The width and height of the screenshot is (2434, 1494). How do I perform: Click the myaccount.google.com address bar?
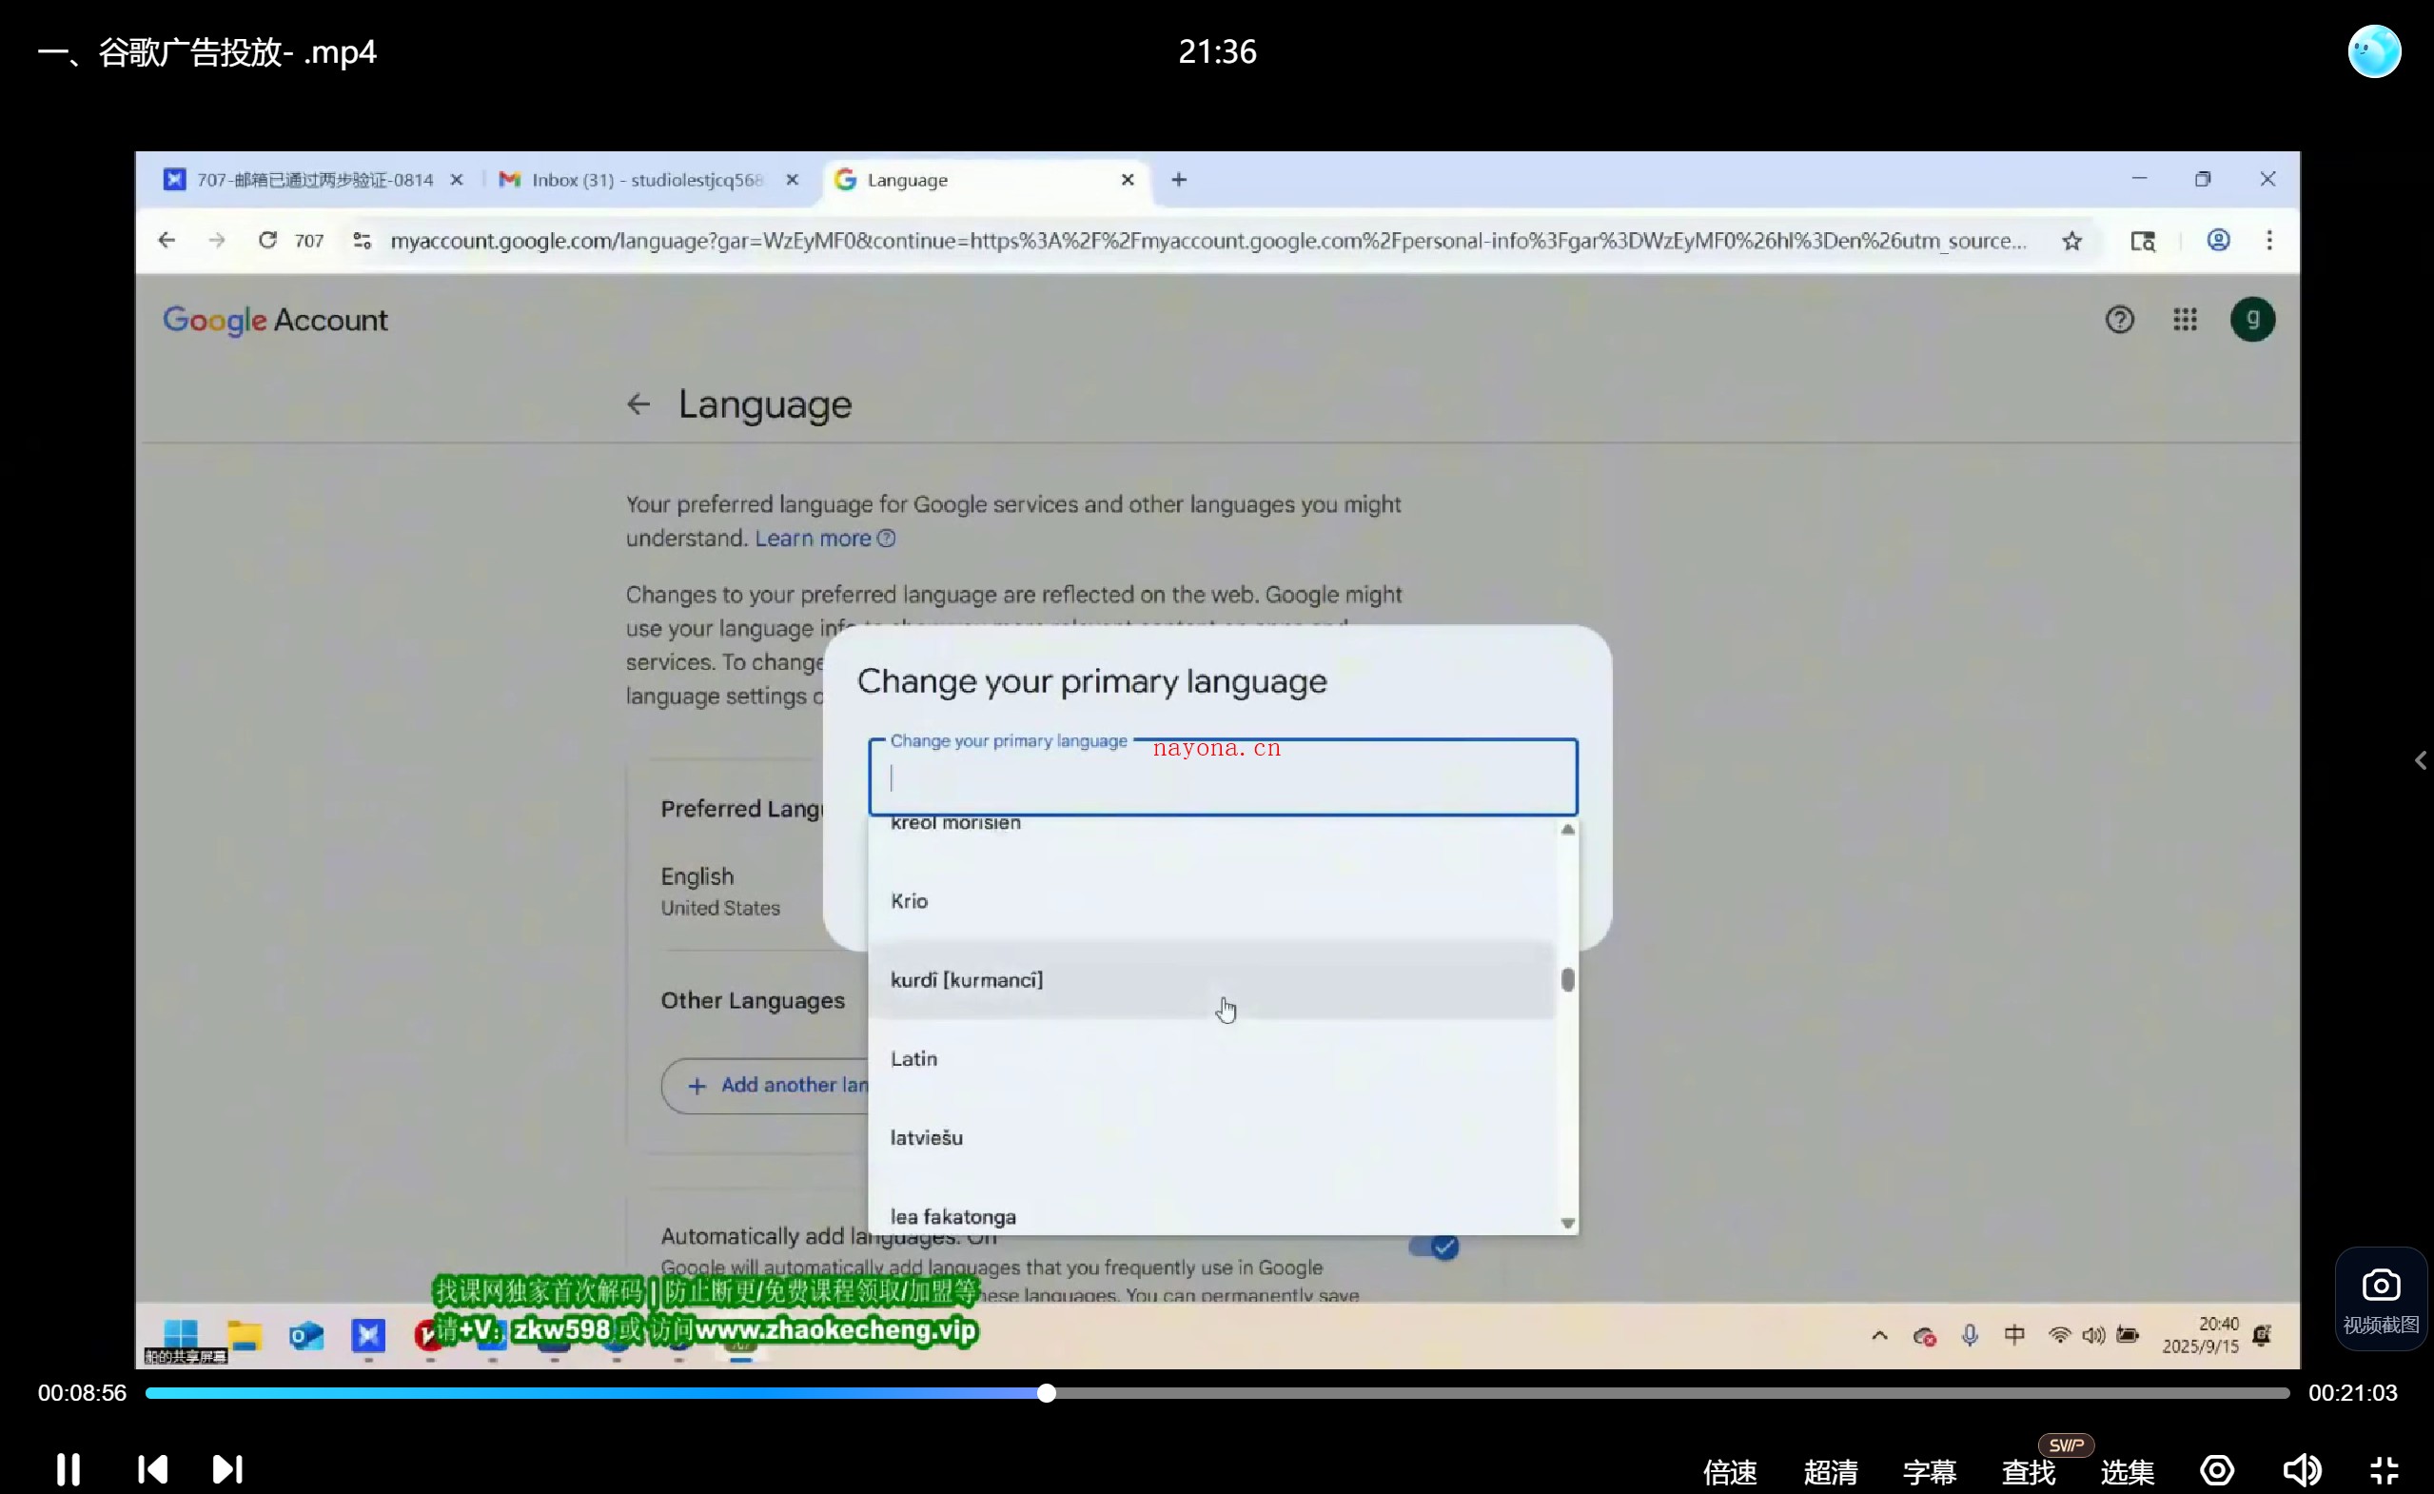(x=1207, y=240)
